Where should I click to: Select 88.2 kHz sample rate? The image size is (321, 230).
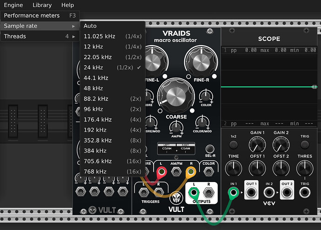[113, 99]
